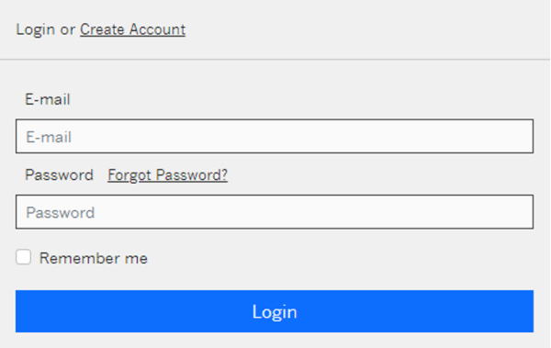This screenshot has height=348, width=551.
Task: Toggle the checkbox beside Remember me
Action: tap(23, 257)
